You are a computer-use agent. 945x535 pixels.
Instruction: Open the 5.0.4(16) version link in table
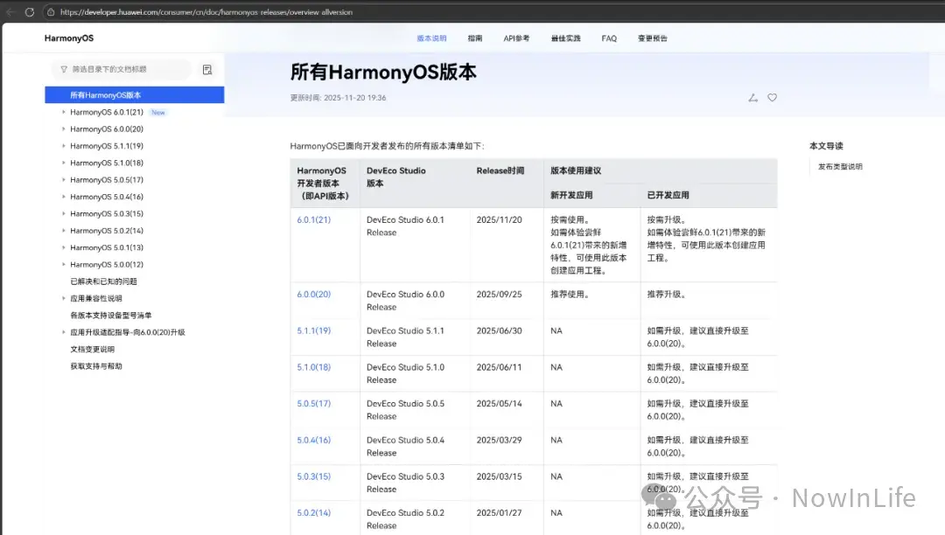click(x=313, y=440)
